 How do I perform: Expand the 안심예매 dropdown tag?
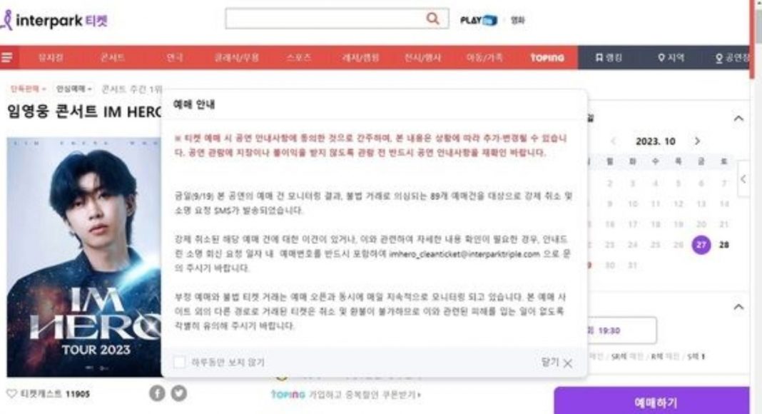(x=73, y=89)
